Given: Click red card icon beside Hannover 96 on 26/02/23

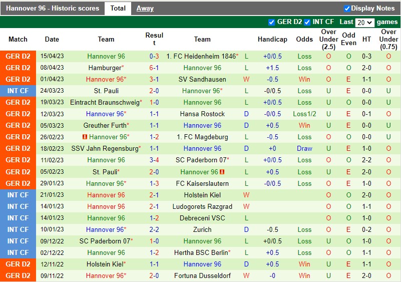Looking at the screenshot, I should pos(85,137).
